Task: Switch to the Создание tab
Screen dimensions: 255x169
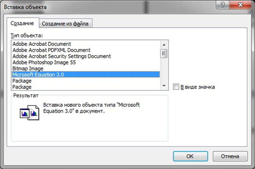Action: [22, 23]
